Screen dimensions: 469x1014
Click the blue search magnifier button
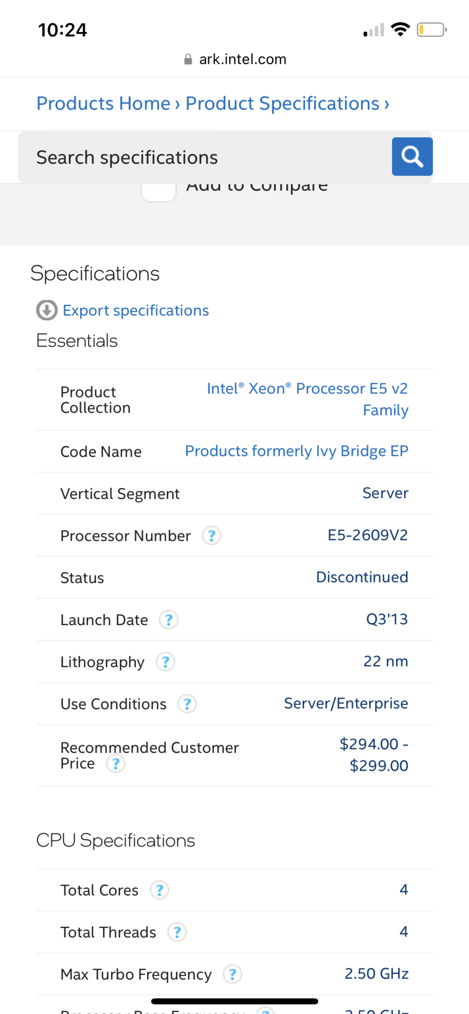point(412,157)
